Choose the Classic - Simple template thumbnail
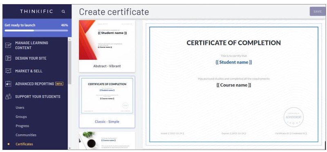 click(107, 96)
